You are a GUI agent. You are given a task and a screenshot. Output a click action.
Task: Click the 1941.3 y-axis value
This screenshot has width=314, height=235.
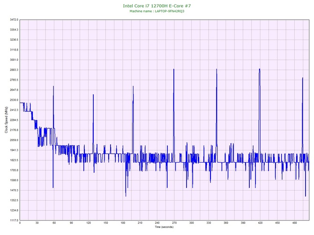pyautogui.click(x=14, y=150)
